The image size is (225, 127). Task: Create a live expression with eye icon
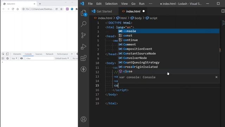(x=21, y=58)
